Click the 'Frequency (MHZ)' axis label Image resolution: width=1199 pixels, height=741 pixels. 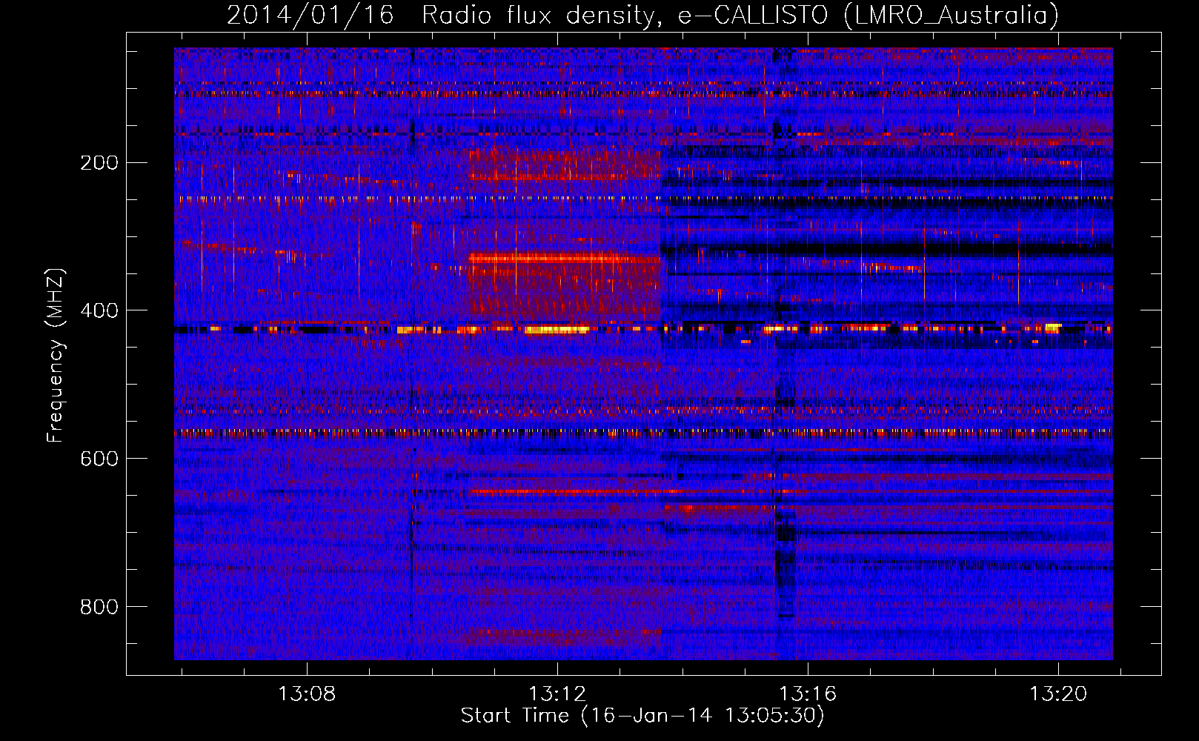coord(56,356)
